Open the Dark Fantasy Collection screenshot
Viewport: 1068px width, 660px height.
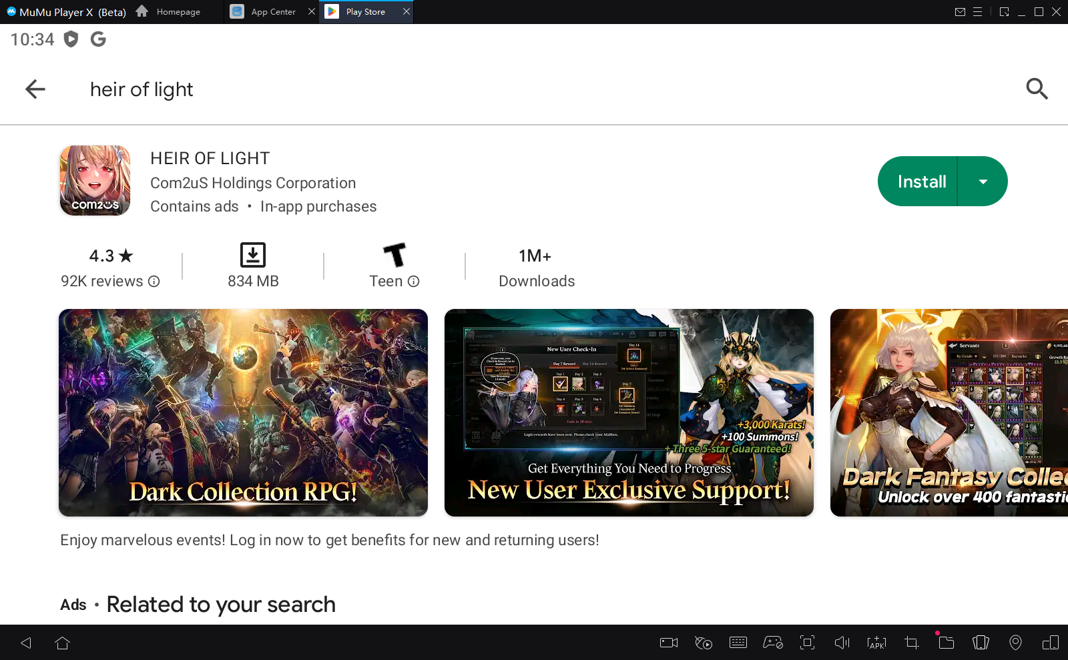point(949,412)
